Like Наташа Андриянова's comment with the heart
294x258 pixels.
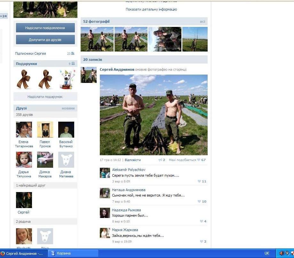(x=199, y=201)
